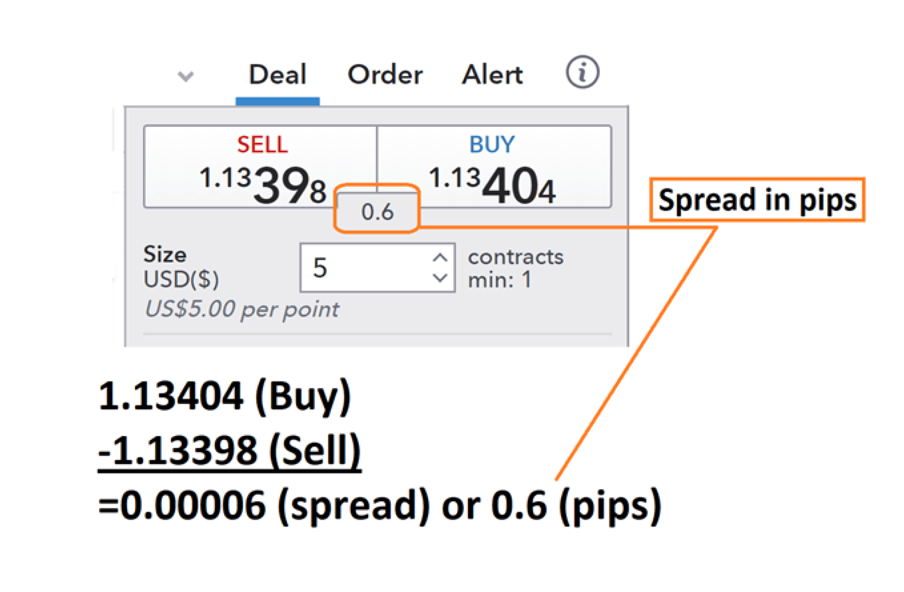Select the 1.13404 (Buy) calculation text

pyautogui.click(x=225, y=398)
